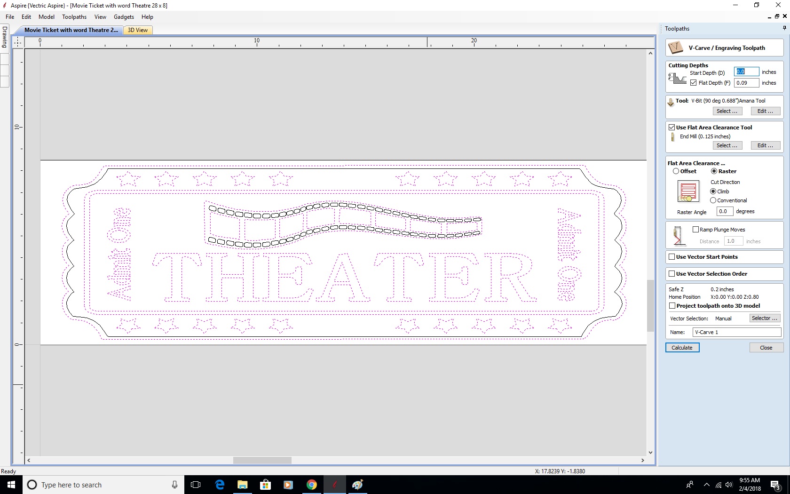Launch Microsoft Edge from the taskbar

coord(220,485)
